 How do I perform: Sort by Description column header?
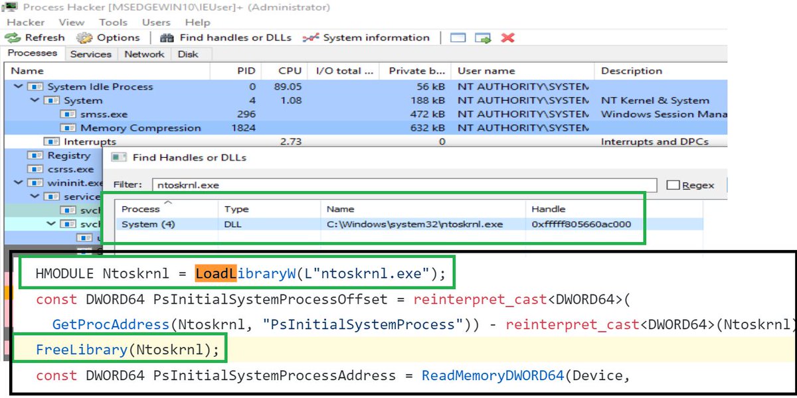[661, 71]
